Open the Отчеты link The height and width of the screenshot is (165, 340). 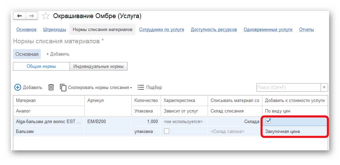tap(306, 30)
